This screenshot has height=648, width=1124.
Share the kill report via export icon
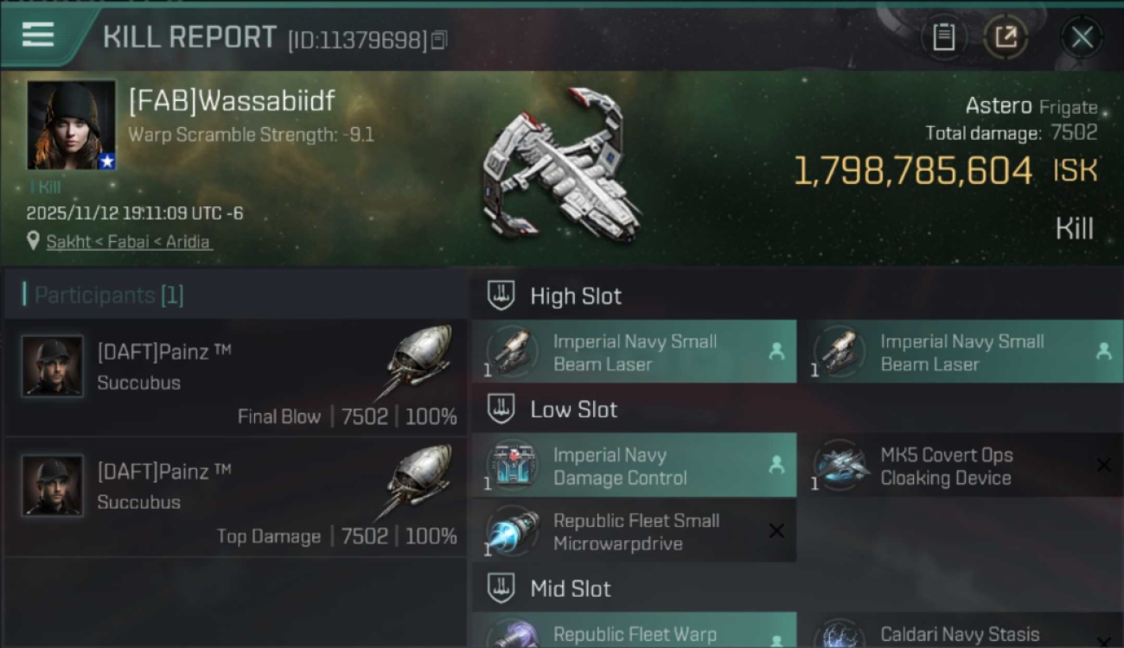click(x=1006, y=37)
